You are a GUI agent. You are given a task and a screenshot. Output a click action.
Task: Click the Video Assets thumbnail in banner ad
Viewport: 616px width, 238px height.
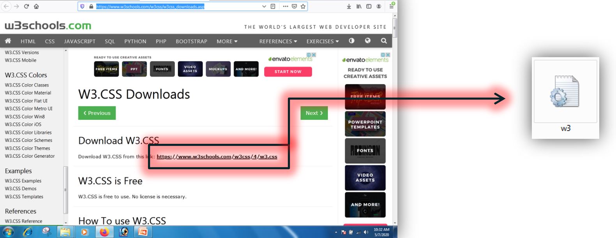pos(190,69)
